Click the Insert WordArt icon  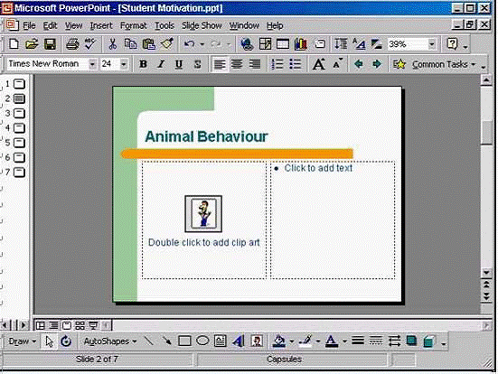(x=239, y=341)
